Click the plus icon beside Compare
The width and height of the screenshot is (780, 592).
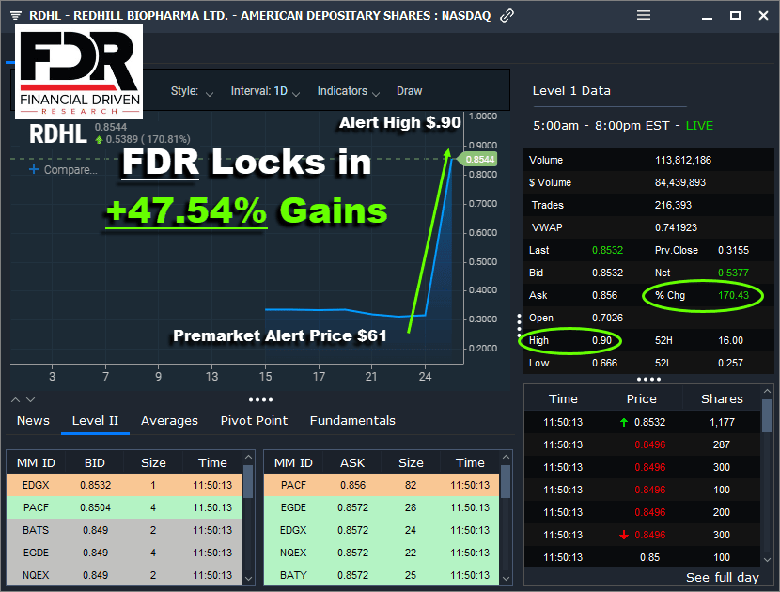point(34,170)
